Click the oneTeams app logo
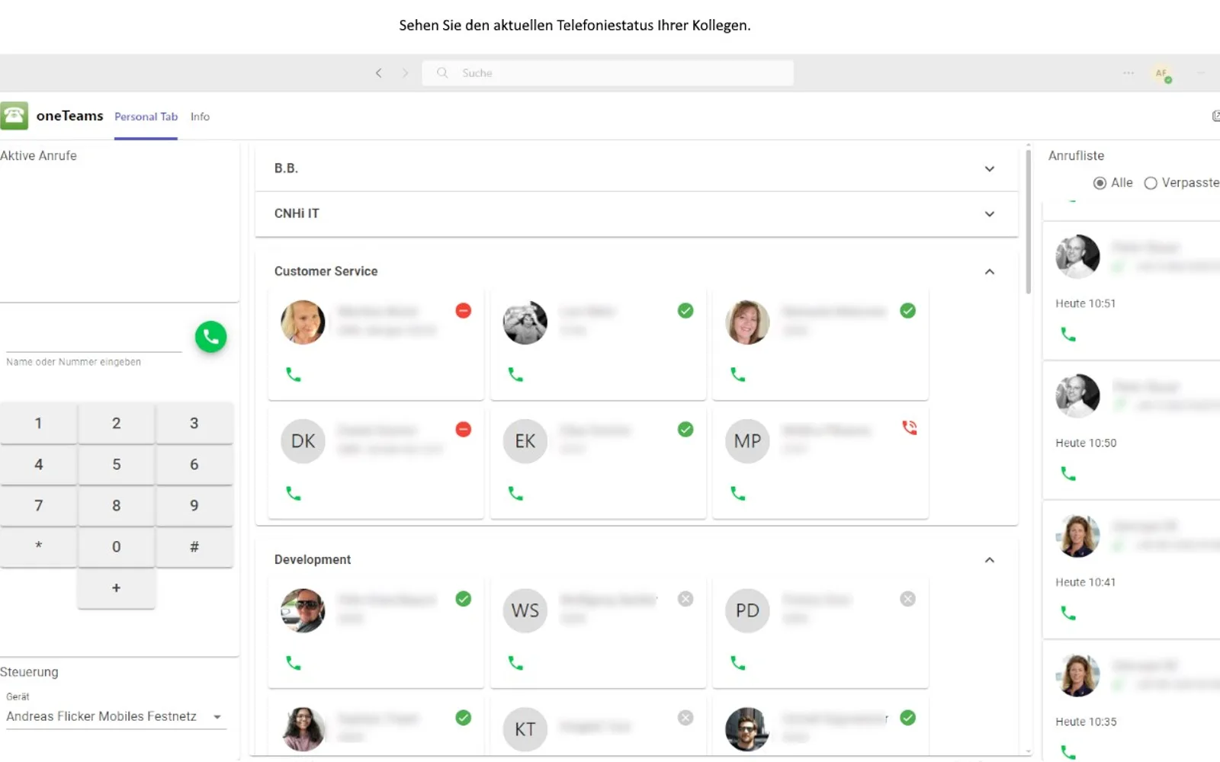1220x762 pixels. [14, 116]
